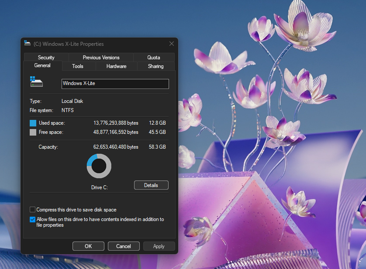Click the 13,776,293,888 bytes value

tap(116, 123)
